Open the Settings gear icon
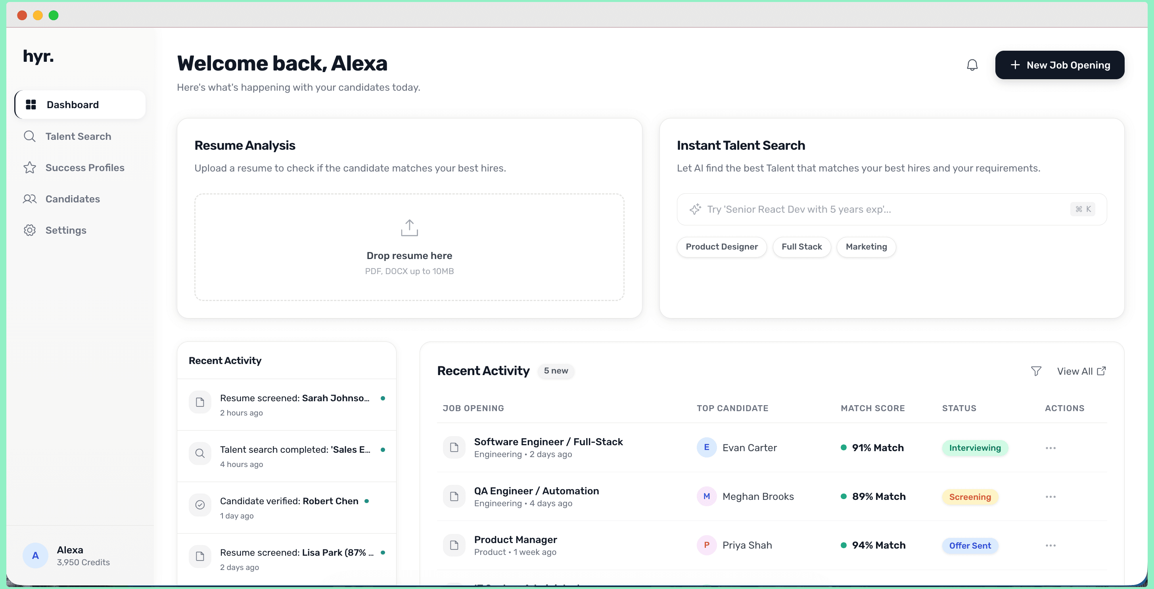Viewport: 1154px width, 589px height. coord(30,230)
